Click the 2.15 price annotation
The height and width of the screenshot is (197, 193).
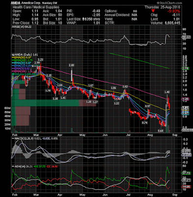[x=49, y=75]
